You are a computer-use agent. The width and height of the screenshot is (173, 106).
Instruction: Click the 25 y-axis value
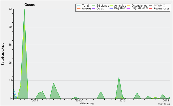click(10, 63)
